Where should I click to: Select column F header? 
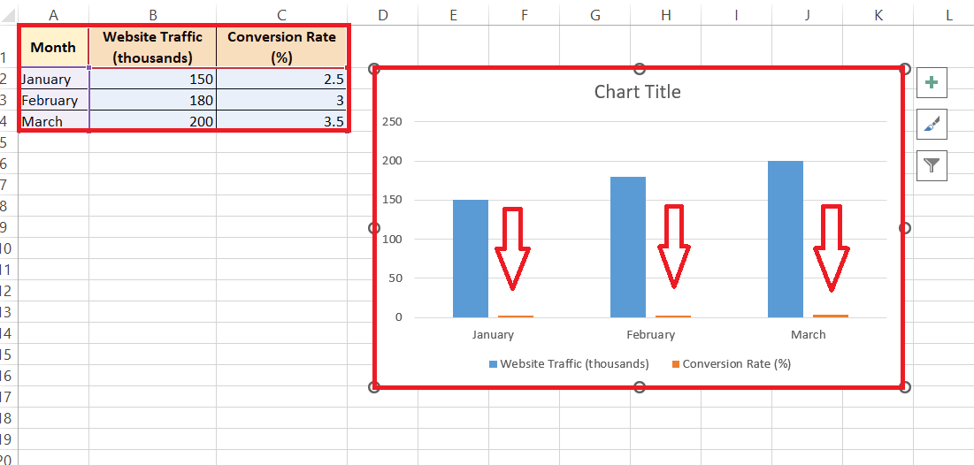(525, 15)
